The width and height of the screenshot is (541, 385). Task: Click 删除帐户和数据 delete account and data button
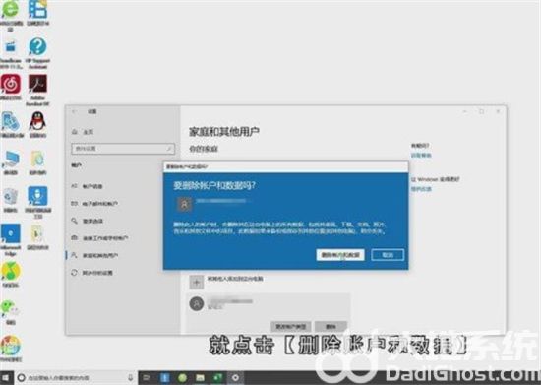point(340,255)
